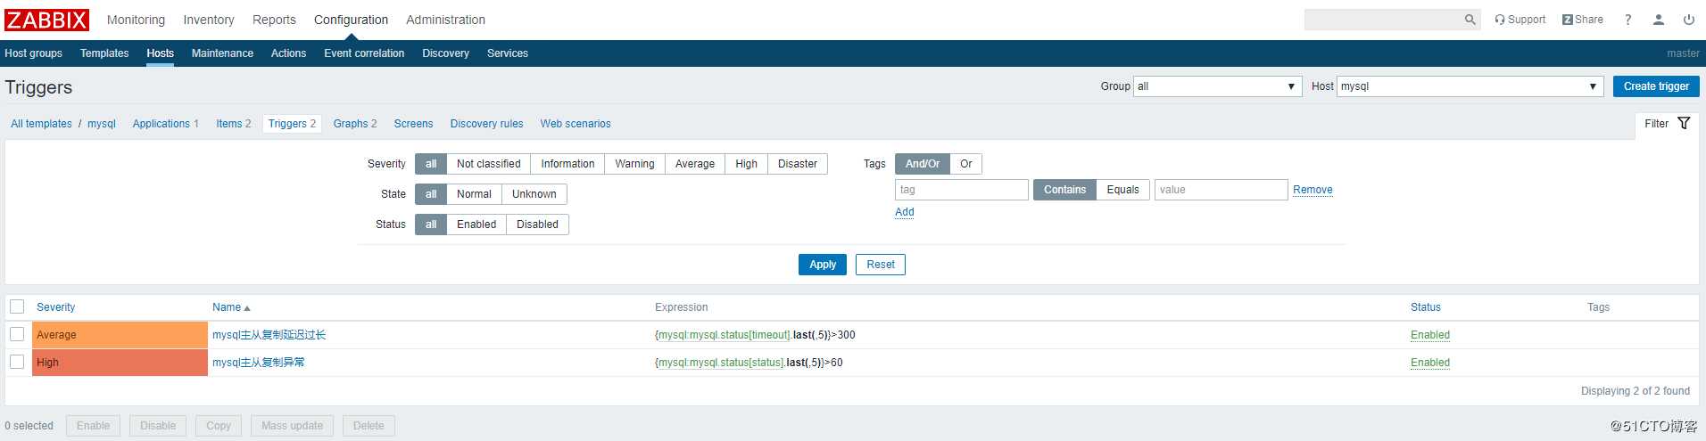Go to Discovery submenu
Screen dimensions: 1706x441
[445, 53]
